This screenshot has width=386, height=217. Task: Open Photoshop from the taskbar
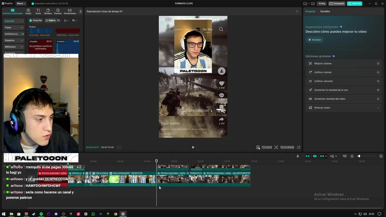(x=101, y=214)
